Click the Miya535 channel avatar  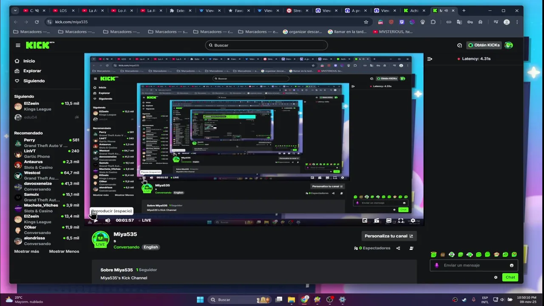point(100,239)
